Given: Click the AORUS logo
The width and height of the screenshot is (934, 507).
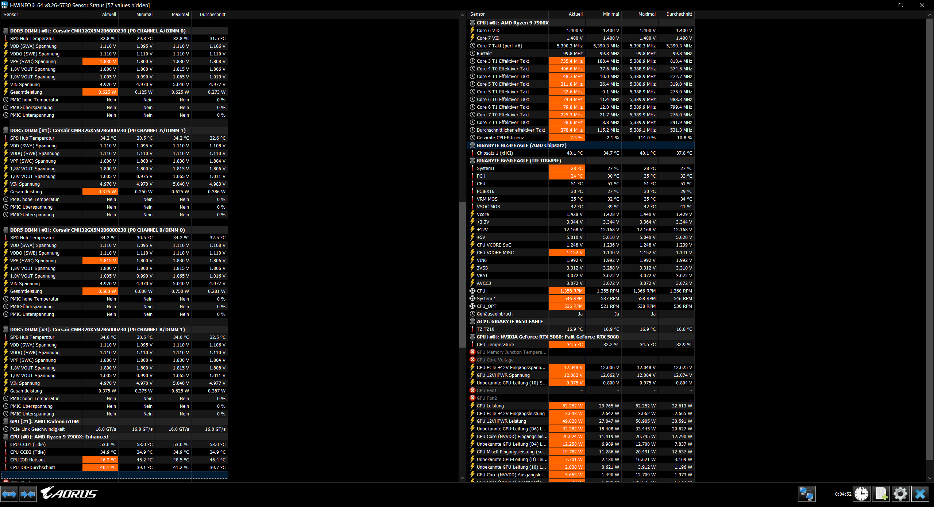Looking at the screenshot, I should [x=69, y=494].
